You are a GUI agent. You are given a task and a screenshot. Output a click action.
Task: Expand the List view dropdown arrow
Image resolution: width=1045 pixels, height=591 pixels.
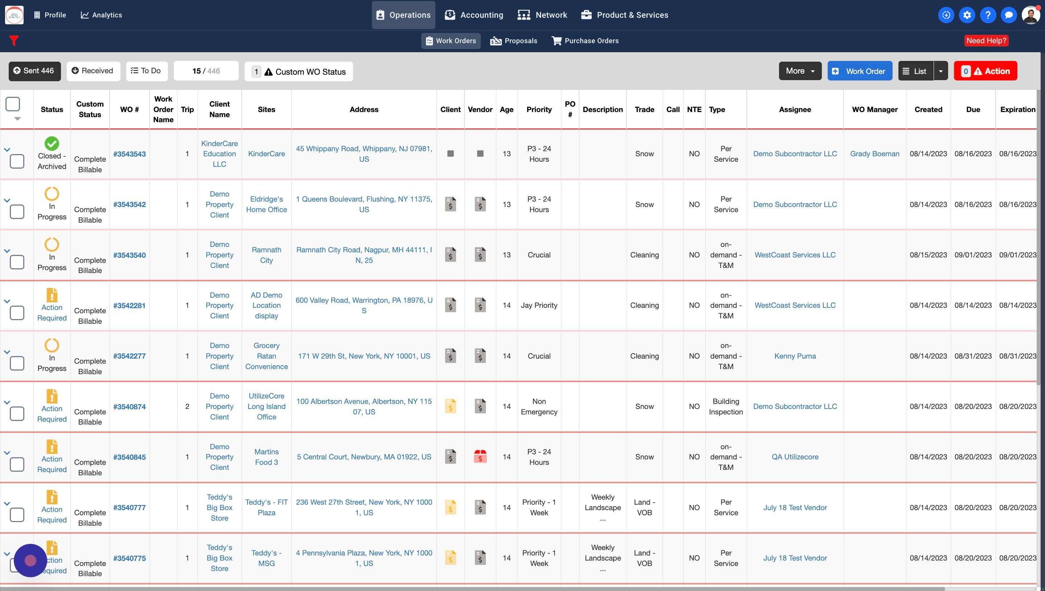pyautogui.click(x=940, y=71)
